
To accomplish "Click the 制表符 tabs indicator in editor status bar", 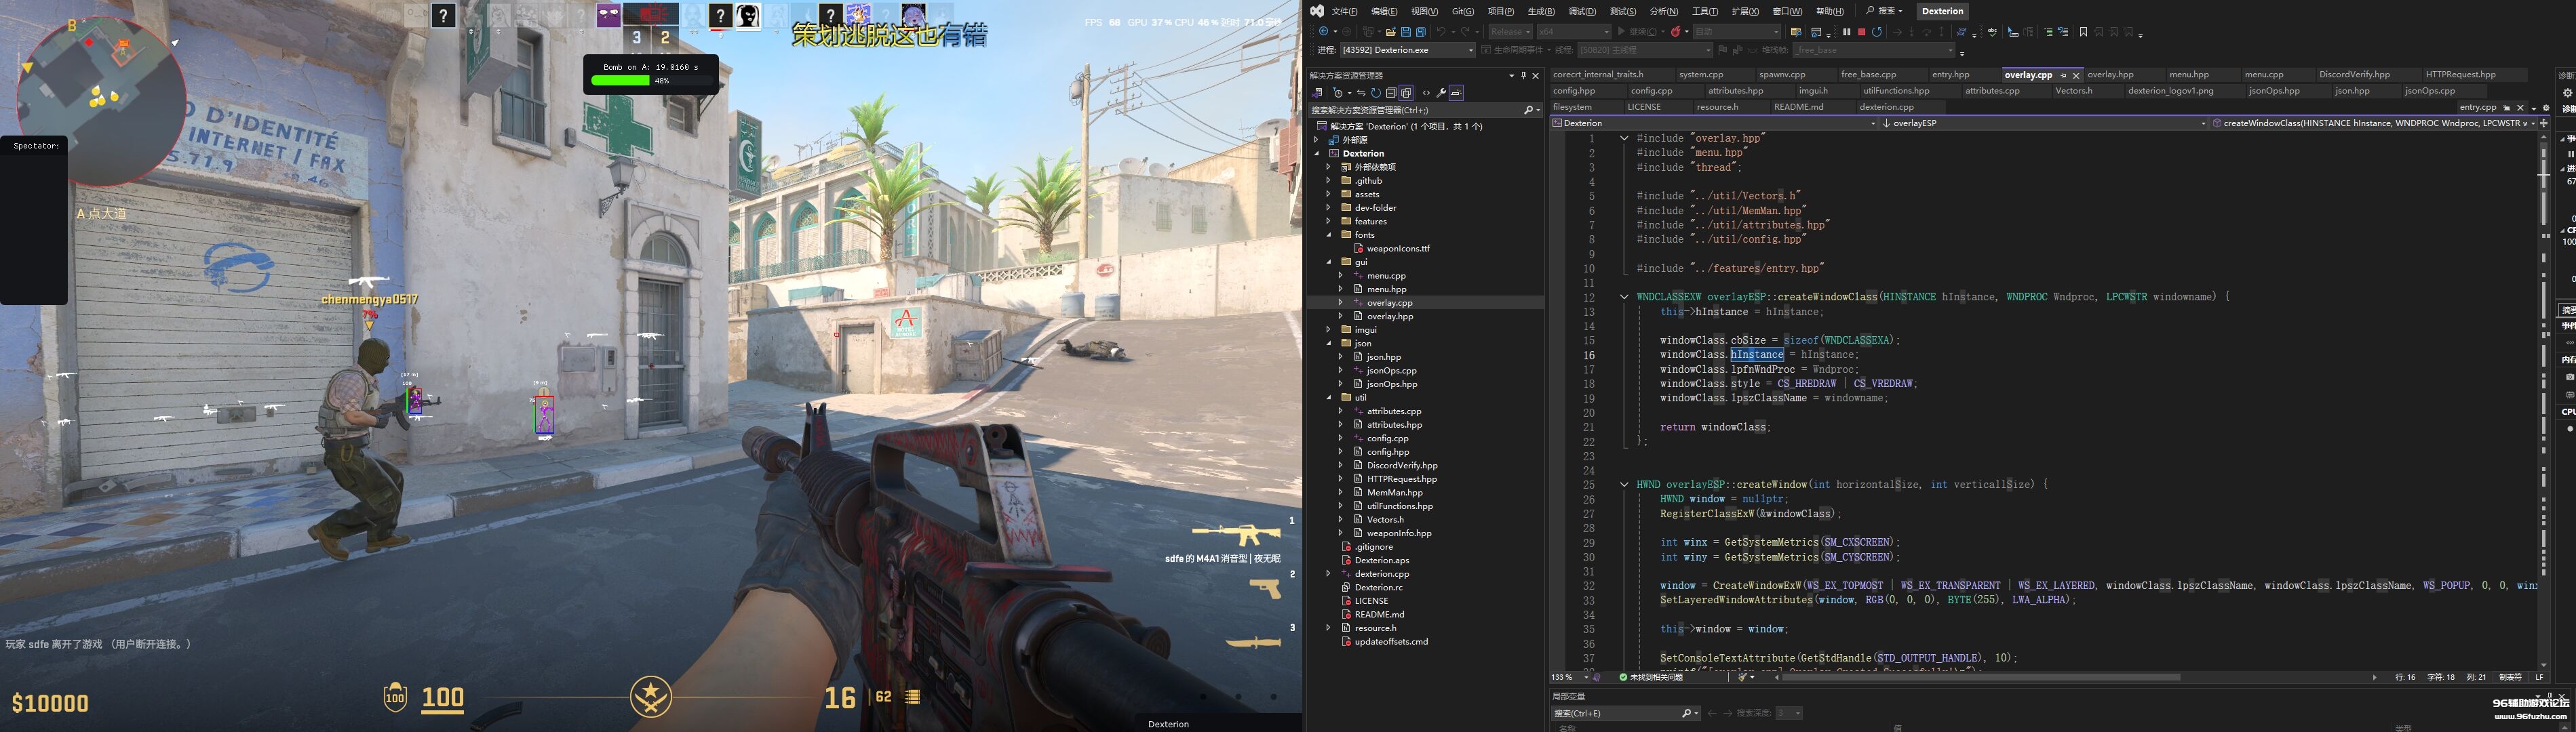I will 2510,677.
